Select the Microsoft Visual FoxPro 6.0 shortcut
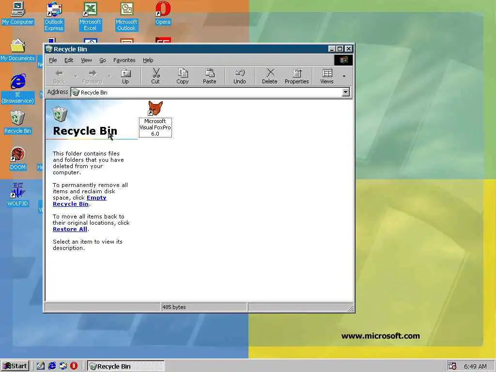The height and width of the screenshot is (372, 496). 155,119
